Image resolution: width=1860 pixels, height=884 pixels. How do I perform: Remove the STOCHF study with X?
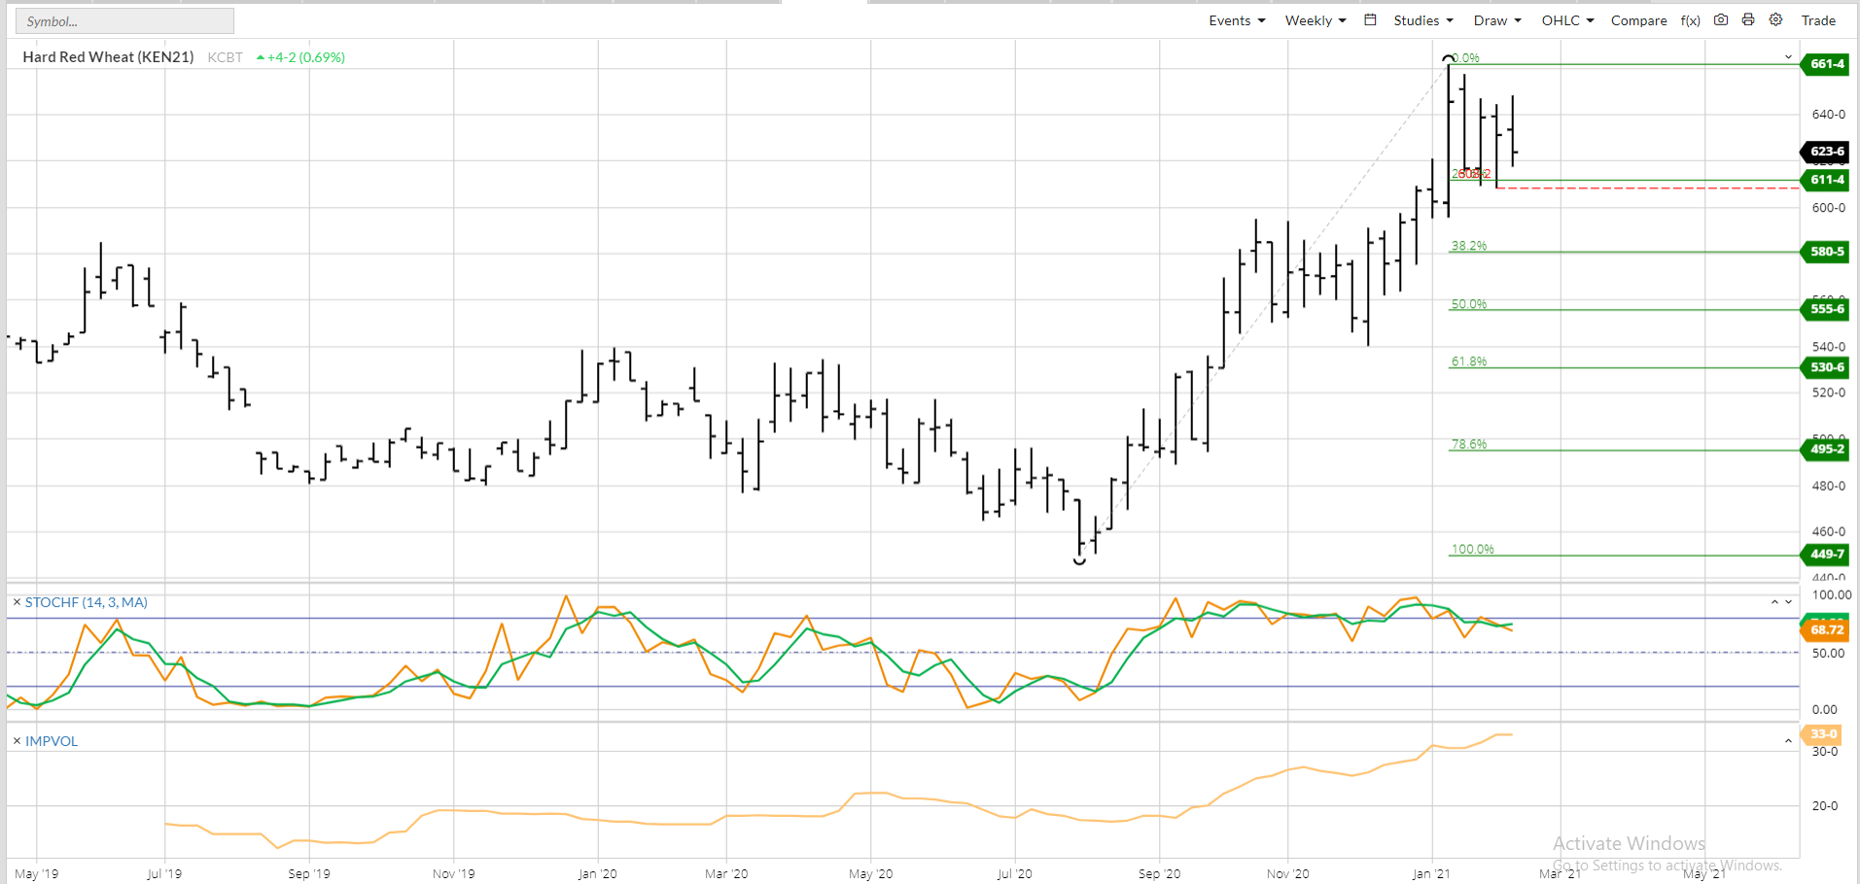(17, 602)
